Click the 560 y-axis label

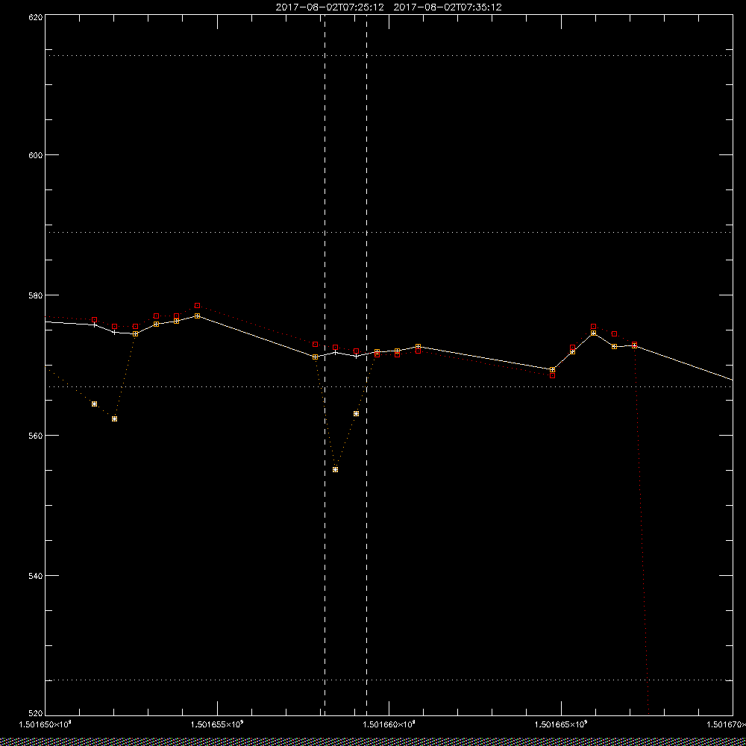point(36,436)
